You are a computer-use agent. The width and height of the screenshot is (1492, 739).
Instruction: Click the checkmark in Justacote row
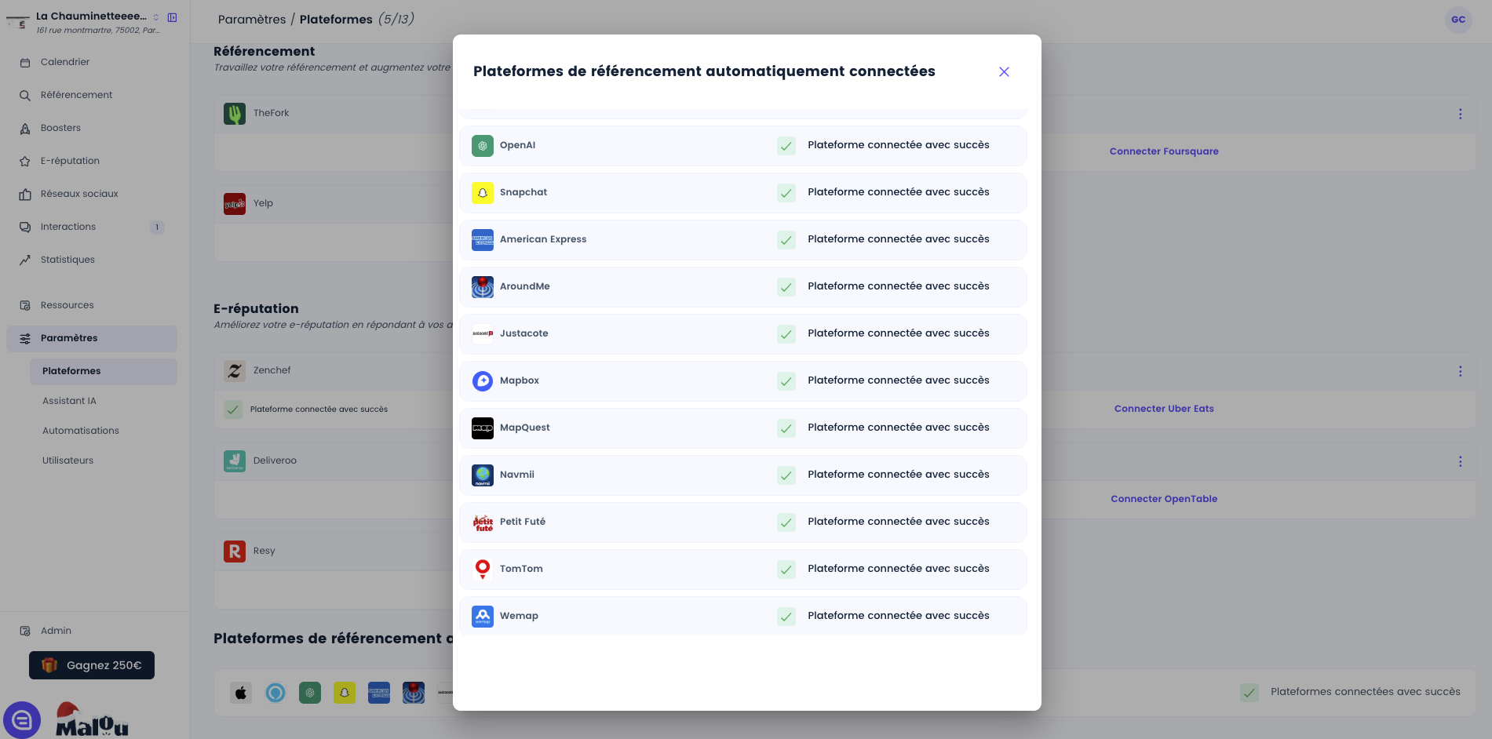click(x=786, y=334)
